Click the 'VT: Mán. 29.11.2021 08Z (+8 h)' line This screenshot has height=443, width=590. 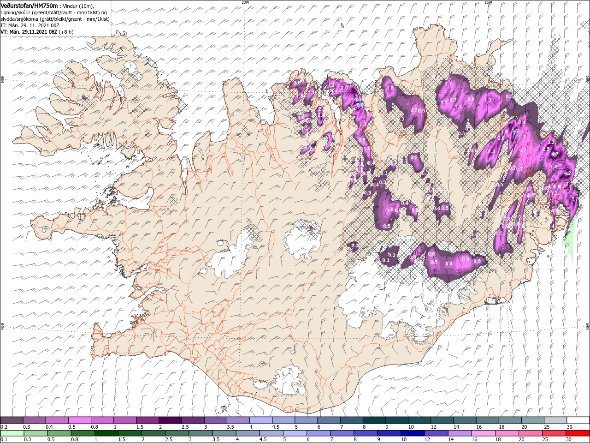tap(37, 32)
